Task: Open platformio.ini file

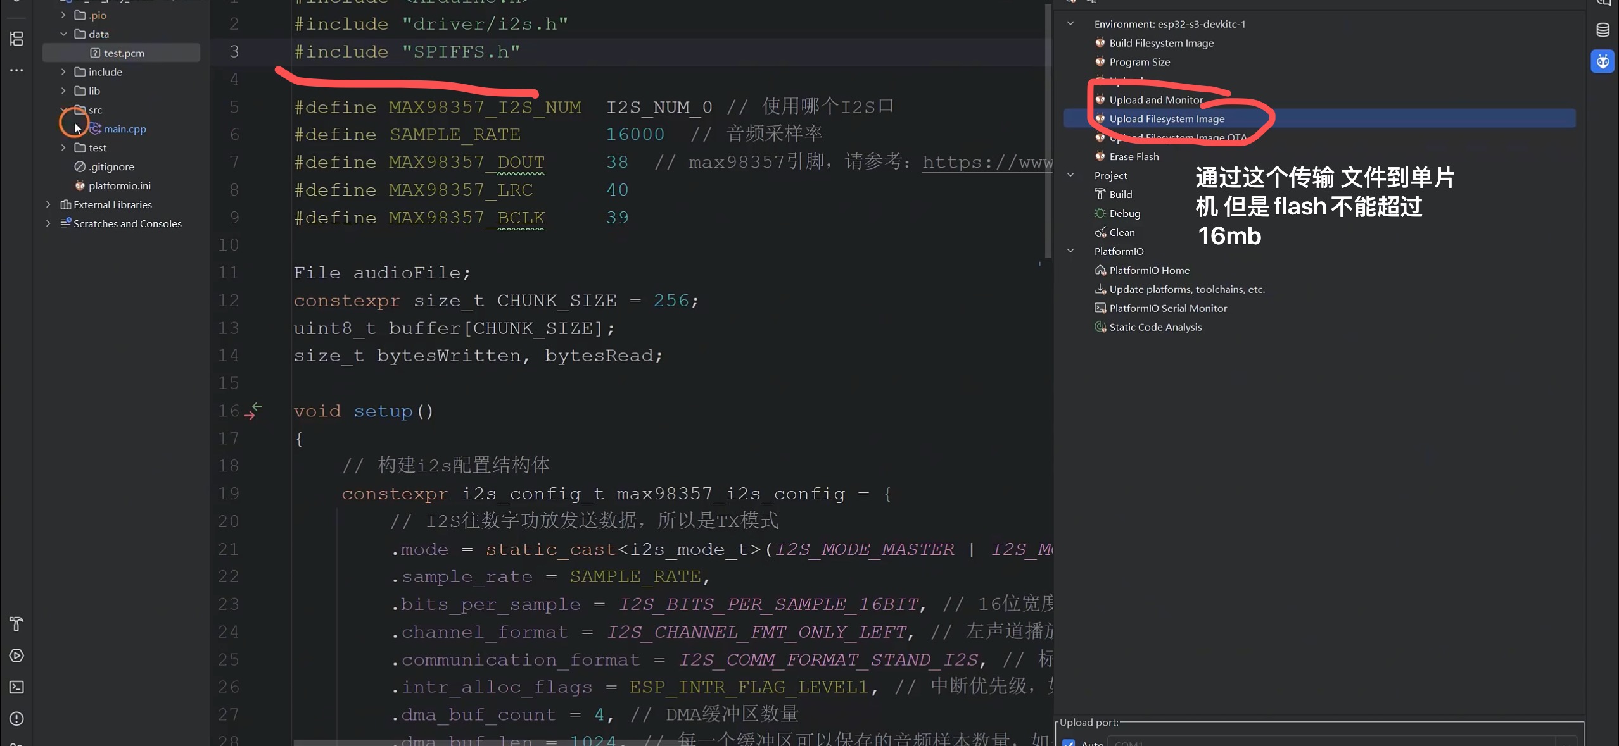Action: (119, 186)
